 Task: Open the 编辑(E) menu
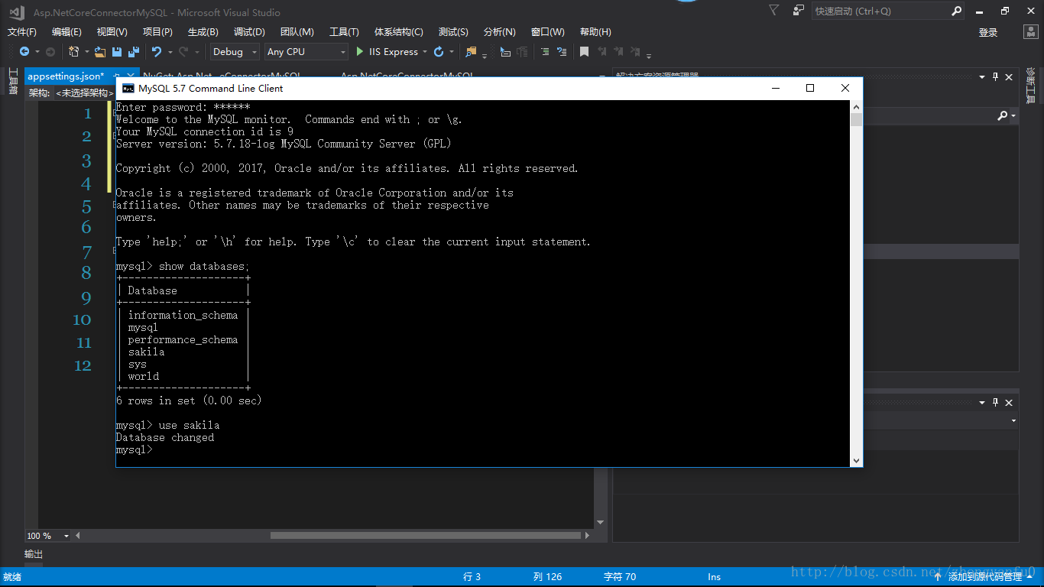[x=66, y=32]
